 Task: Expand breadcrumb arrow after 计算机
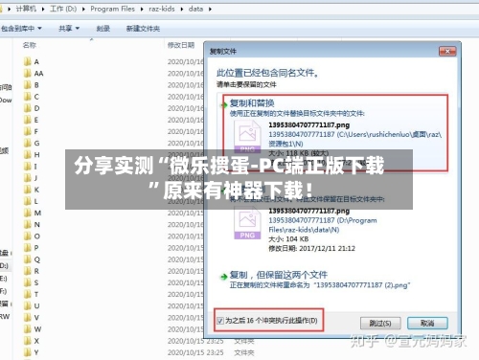click(43, 9)
